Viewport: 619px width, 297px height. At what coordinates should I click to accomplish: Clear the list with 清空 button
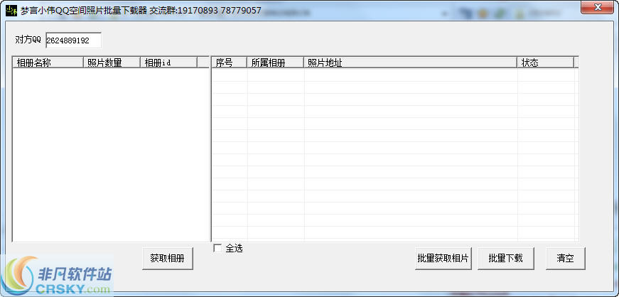[565, 259]
